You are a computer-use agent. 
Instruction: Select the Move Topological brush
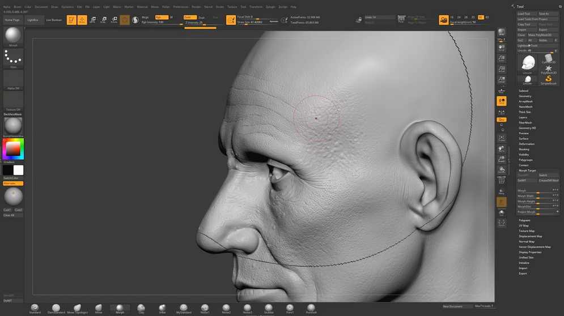pyautogui.click(x=77, y=309)
